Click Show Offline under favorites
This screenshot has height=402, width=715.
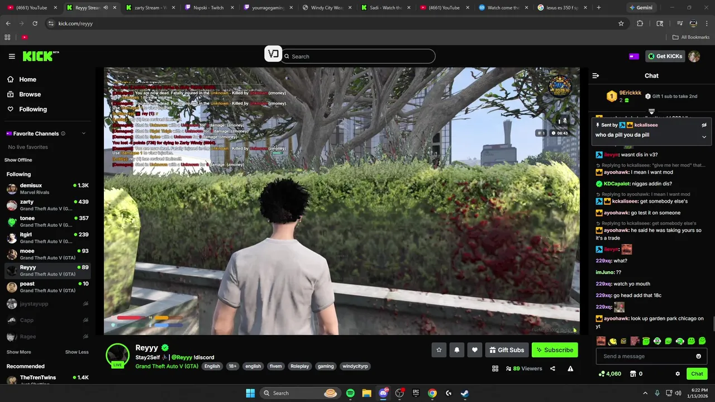coord(18,160)
